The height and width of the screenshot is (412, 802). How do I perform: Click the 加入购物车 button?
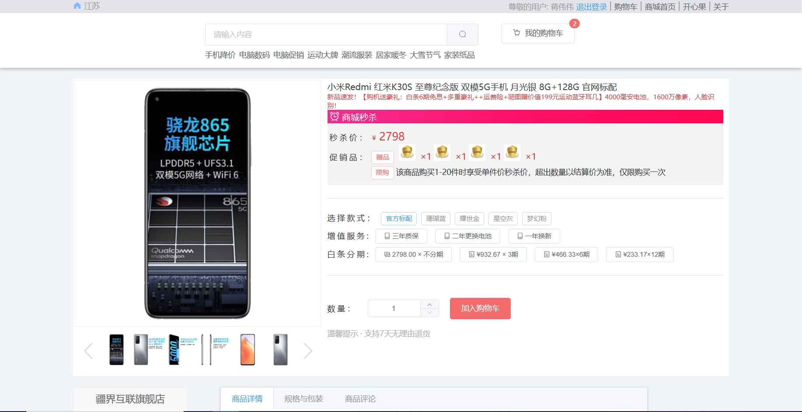[480, 308]
